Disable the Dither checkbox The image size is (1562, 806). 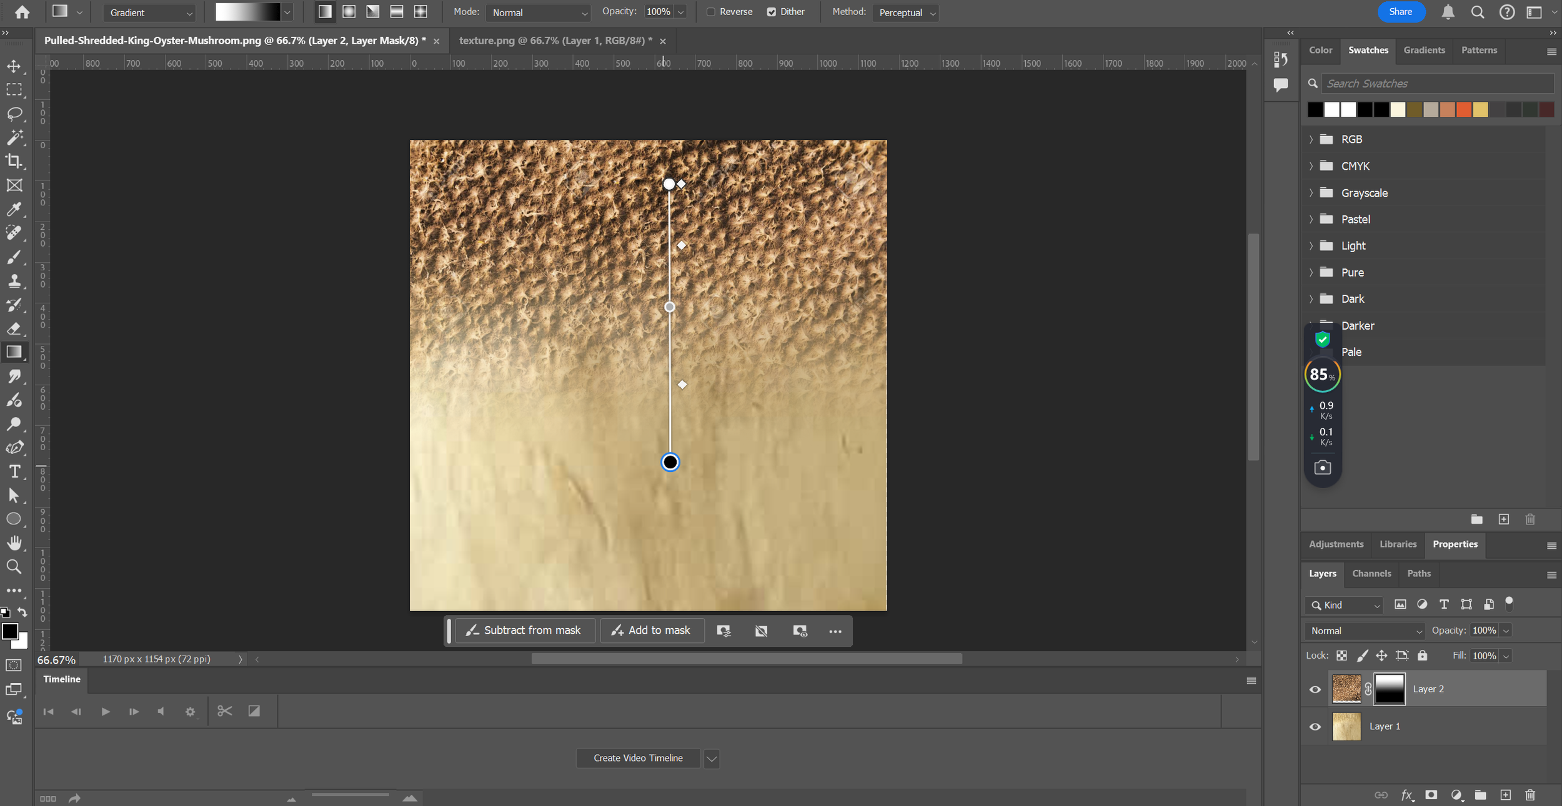tap(772, 12)
